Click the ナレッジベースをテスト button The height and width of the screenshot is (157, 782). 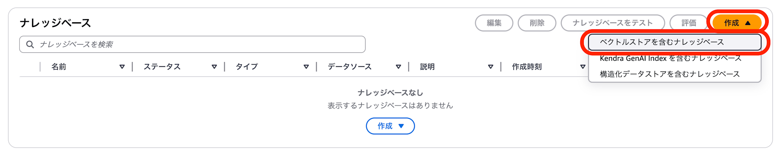tap(613, 23)
